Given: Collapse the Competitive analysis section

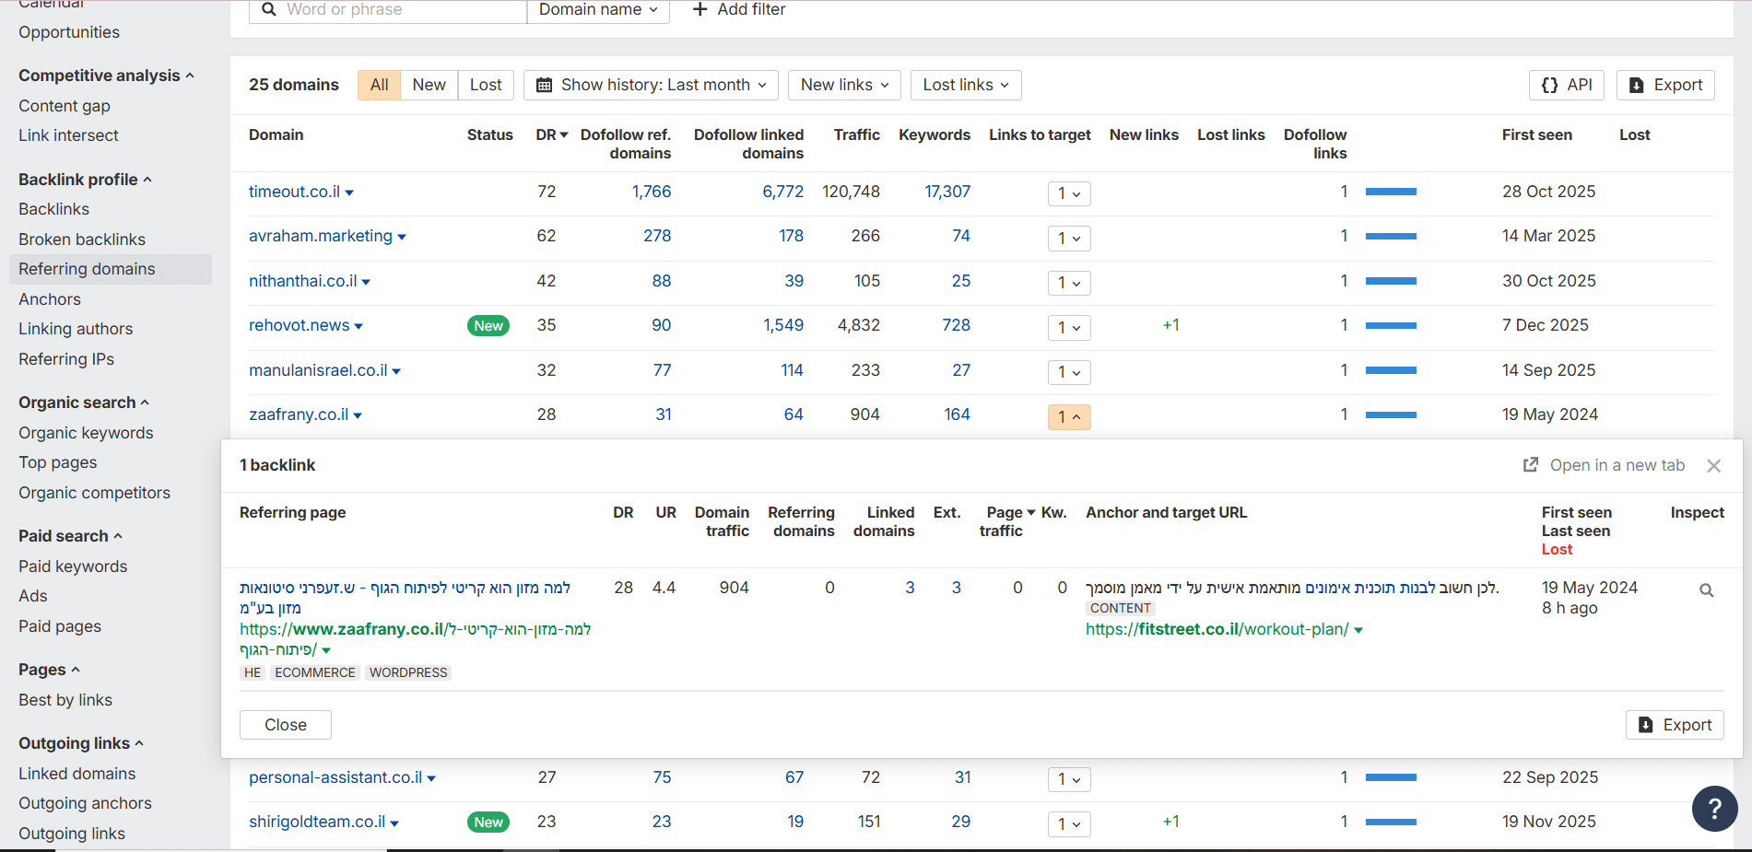Looking at the screenshot, I should pyautogui.click(x=106, y=76).
